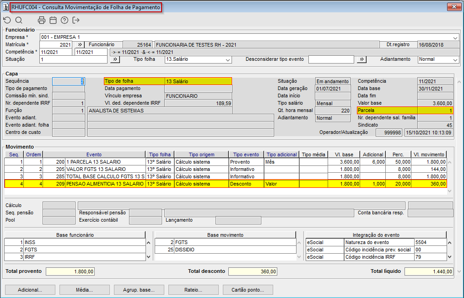This screenshot has width=464, height=298.
Task: Click the lookup arrows beside Matrícula field
Action: click(79, 45)
